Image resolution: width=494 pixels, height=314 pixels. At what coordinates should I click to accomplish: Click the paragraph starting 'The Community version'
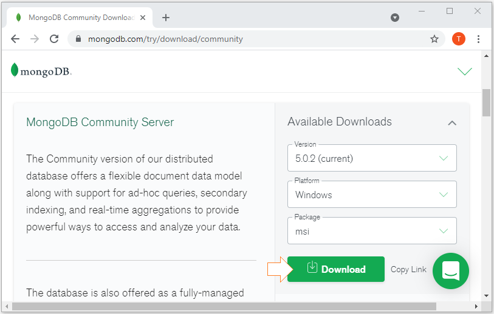[x=137, y=193]
